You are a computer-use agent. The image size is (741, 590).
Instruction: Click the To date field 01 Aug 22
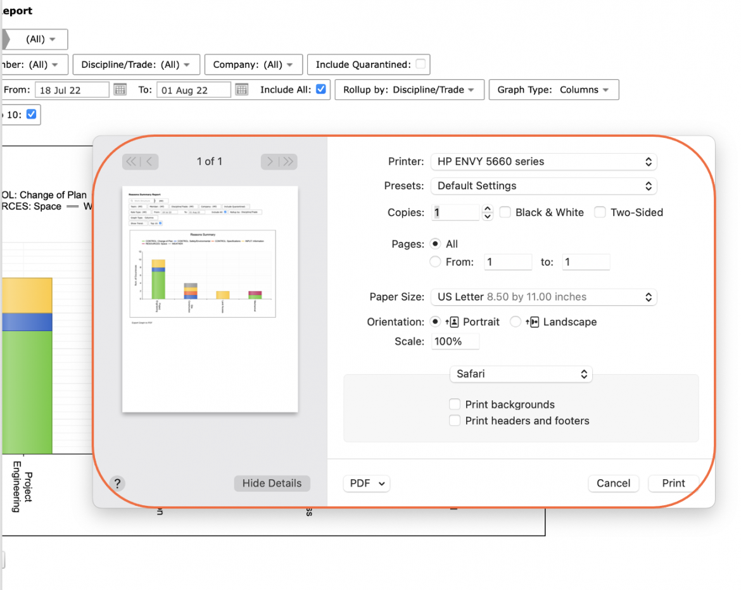tap(194, 90)
